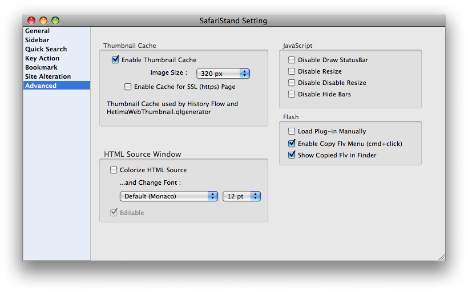This screenshot has width=468, height=292.
Task: Uncheck Enable Thumbnail Cache
Action: point(115,60)
